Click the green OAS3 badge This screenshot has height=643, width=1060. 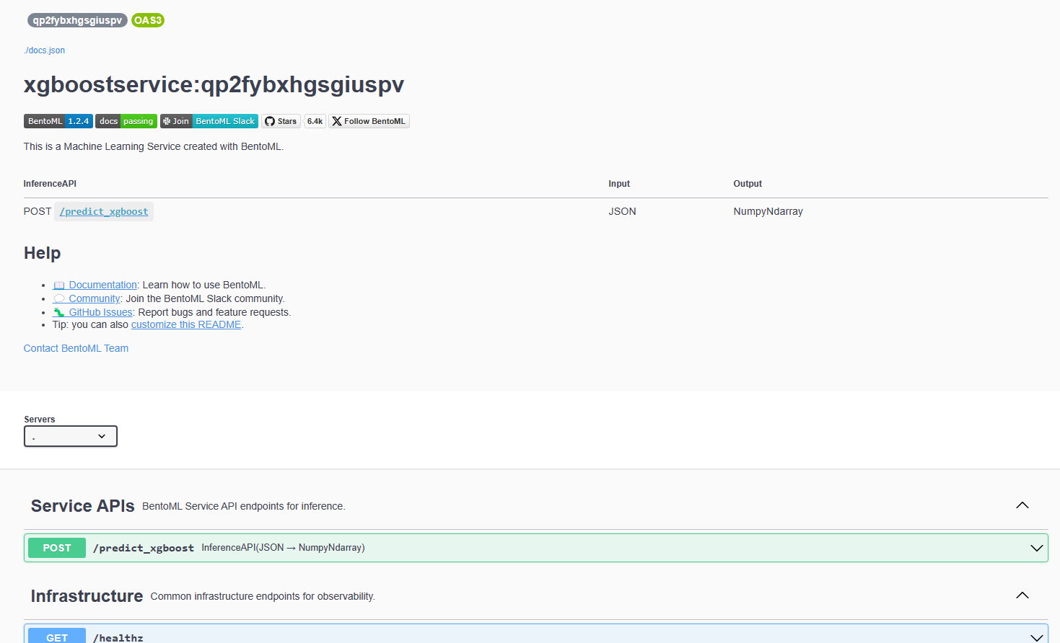click(x=147, y=19)
